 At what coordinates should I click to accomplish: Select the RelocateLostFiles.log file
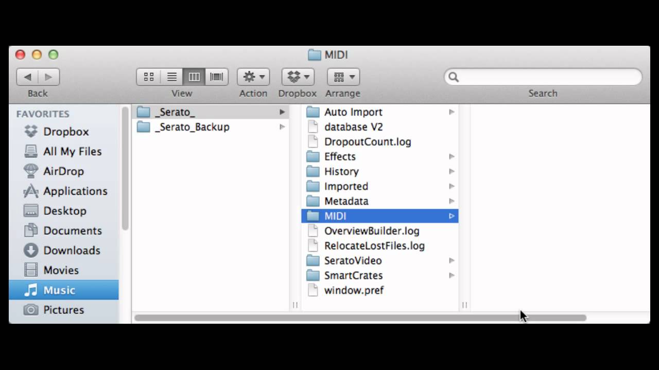[379, 246]
